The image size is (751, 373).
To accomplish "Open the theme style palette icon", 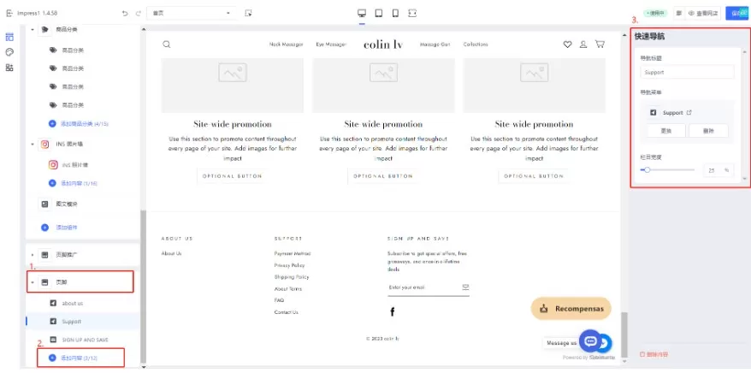I will pos(9,52).
